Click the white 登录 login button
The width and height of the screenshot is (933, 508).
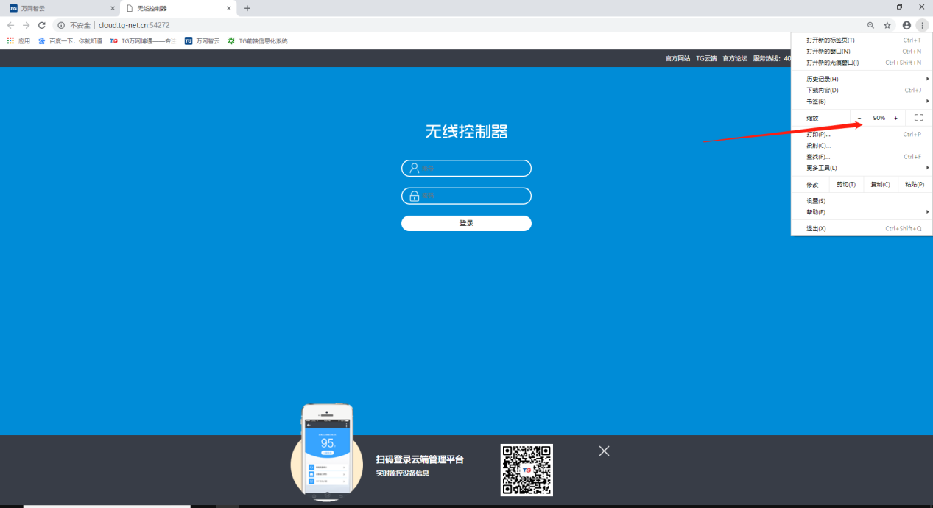(466, 223)
